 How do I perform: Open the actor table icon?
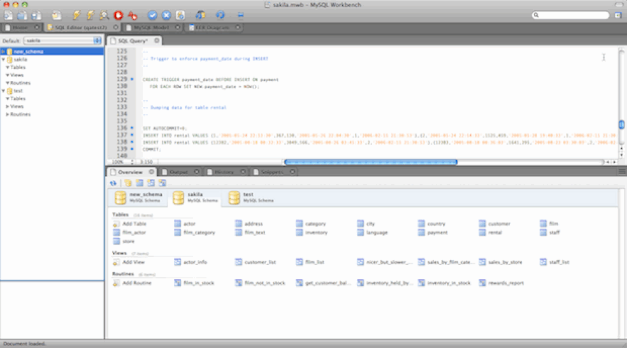pyautogui.click(x=178, y=224)
